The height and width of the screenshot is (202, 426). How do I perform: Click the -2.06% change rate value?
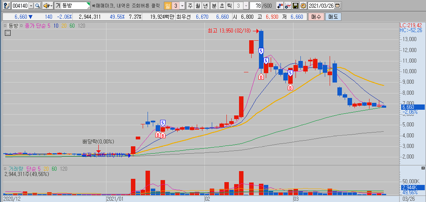click(x=64, y=17)
